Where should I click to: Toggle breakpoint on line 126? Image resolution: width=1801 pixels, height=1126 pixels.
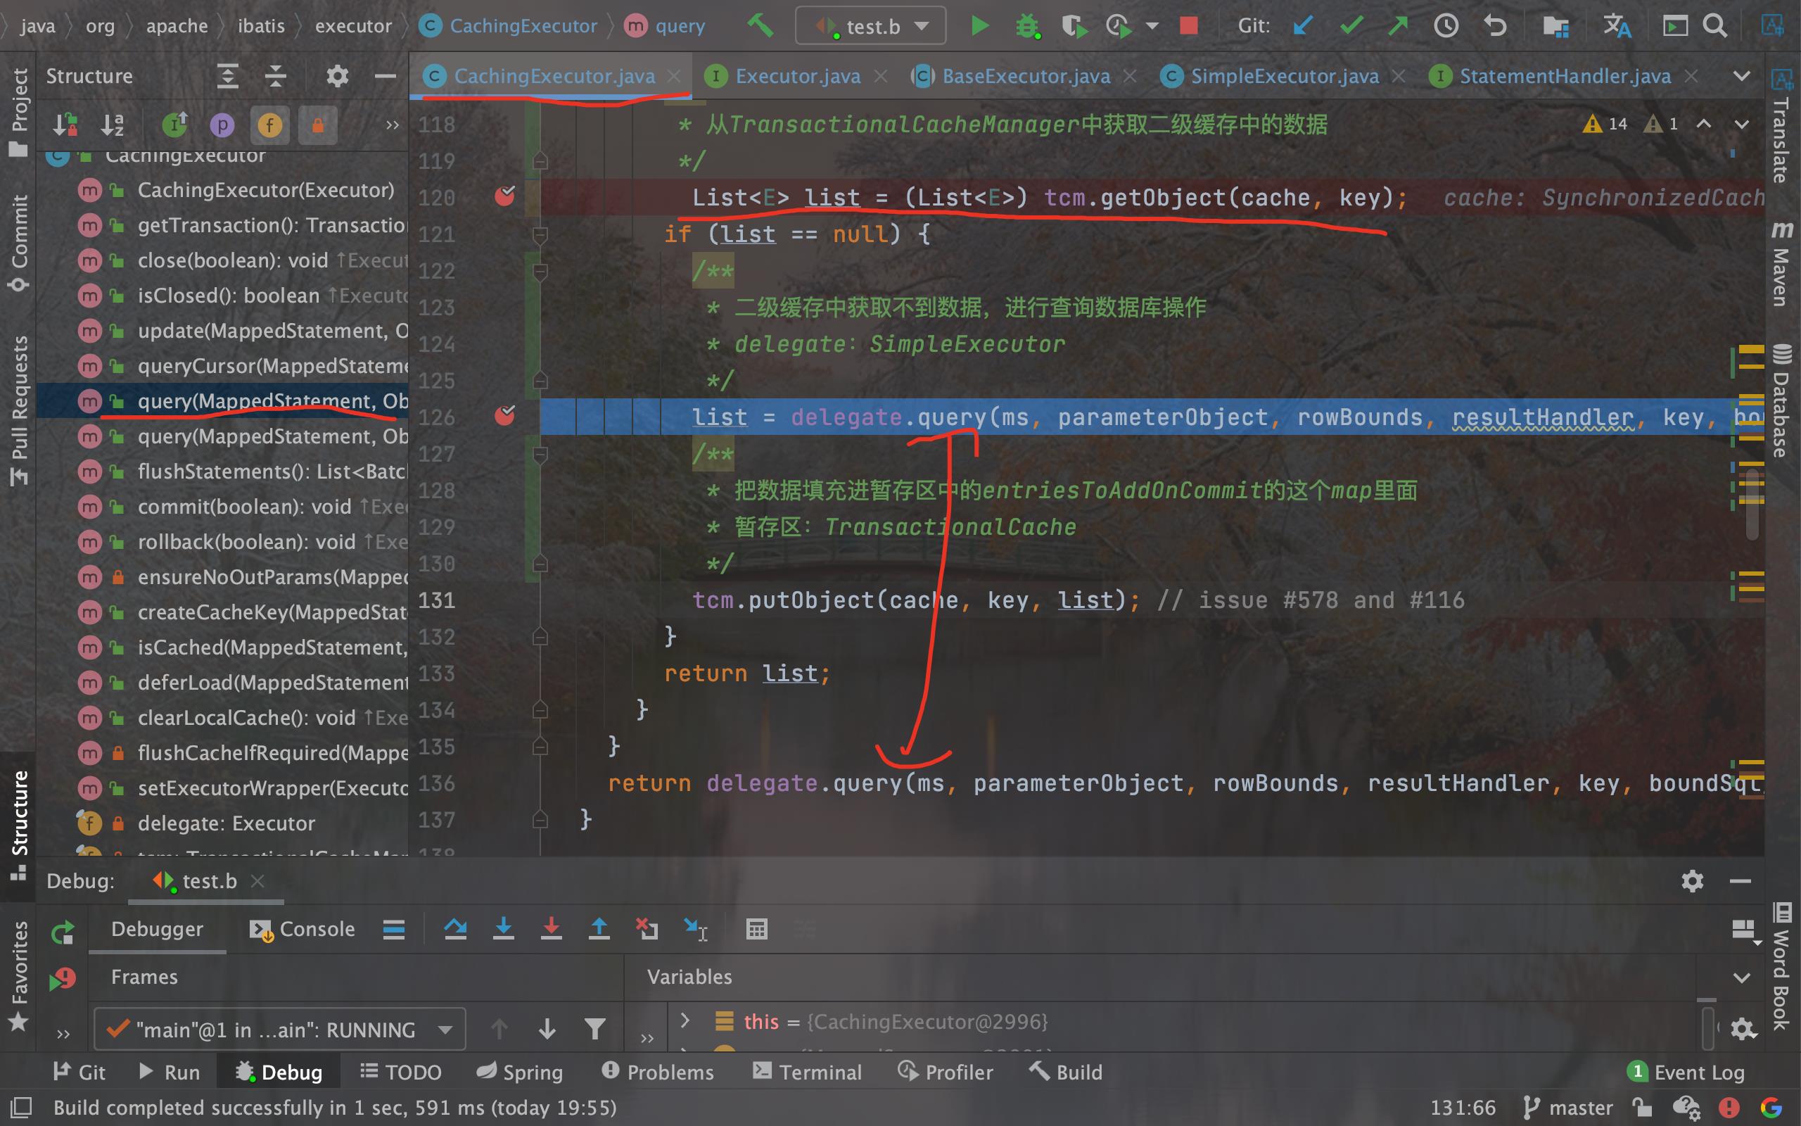504,415
